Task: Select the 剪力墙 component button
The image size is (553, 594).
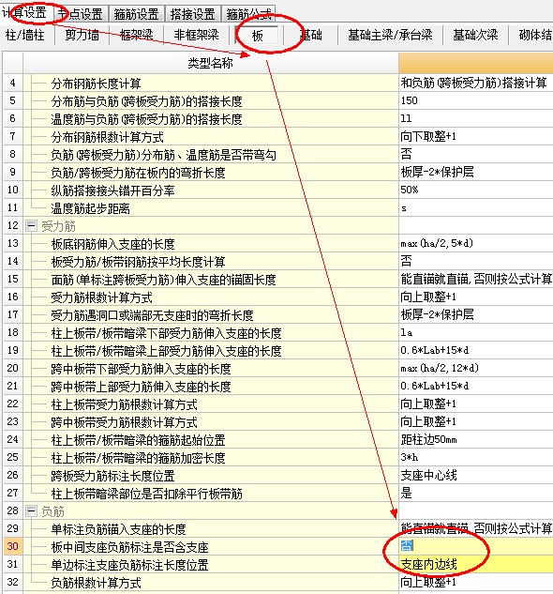Action: (82, 35)
